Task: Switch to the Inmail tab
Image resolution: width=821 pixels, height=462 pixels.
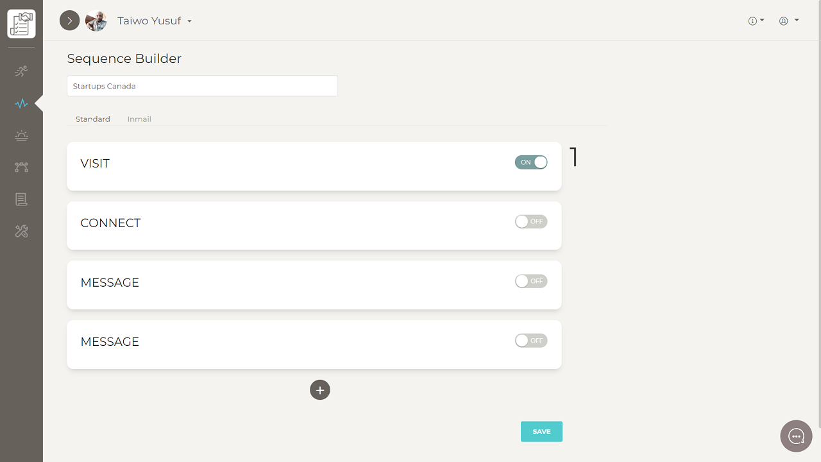Action: coord(139,119)
